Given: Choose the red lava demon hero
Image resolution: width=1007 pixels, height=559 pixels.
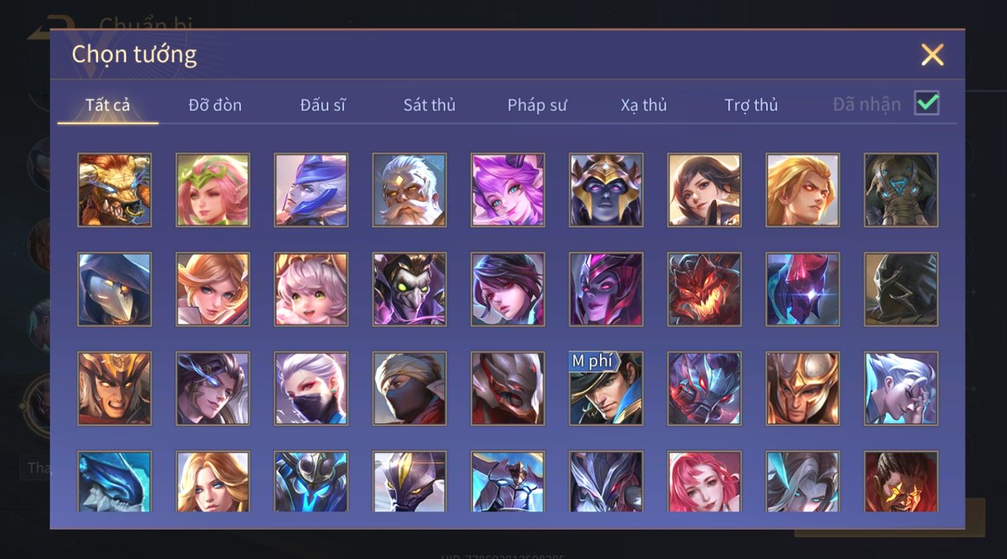Looking at the screenshot, I should click(704, 289).
